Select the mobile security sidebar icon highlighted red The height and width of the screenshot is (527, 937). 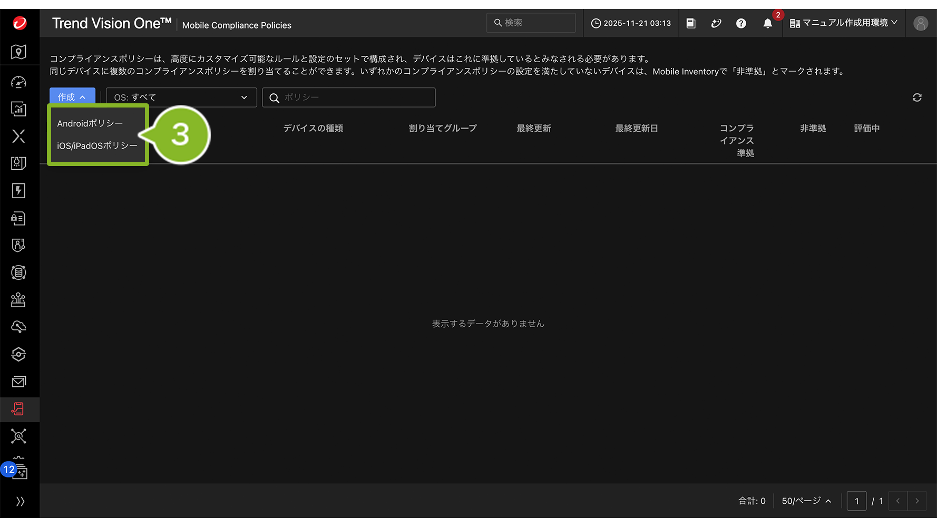pos(19,409)
